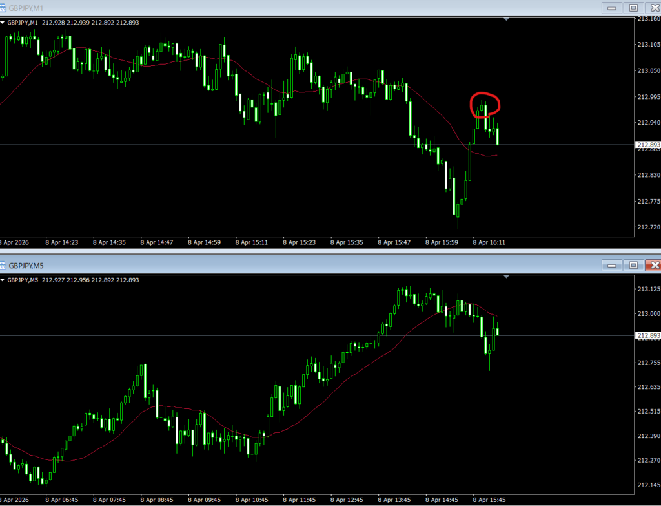This screenshot has width=661, height=506.
Task: Expand the triangle beside GBPJPY,M5 chart label
Action: point(3,280)
